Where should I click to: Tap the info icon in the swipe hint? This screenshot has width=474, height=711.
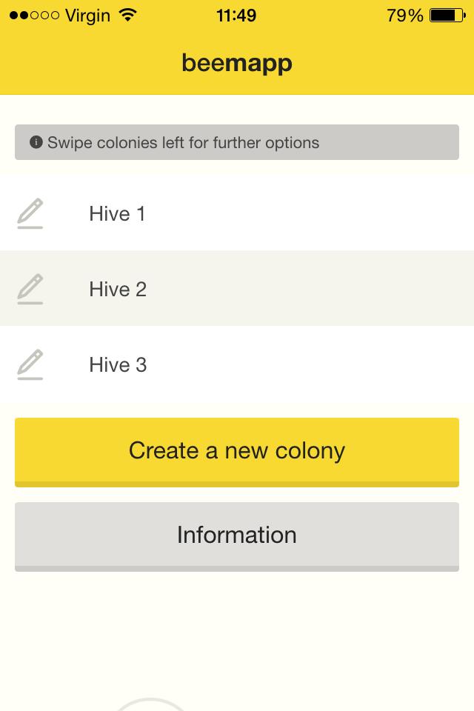tap(36, 142)
